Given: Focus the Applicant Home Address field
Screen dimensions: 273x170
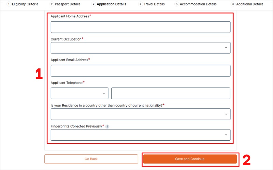Looking at the screenshot, I should pos(140,27).
